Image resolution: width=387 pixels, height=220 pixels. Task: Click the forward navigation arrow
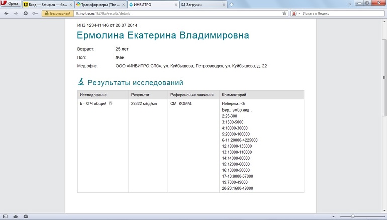point(15,13)
